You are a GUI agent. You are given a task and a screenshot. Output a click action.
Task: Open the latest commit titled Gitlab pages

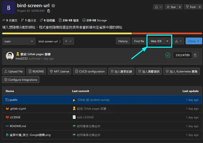(35, 54)
